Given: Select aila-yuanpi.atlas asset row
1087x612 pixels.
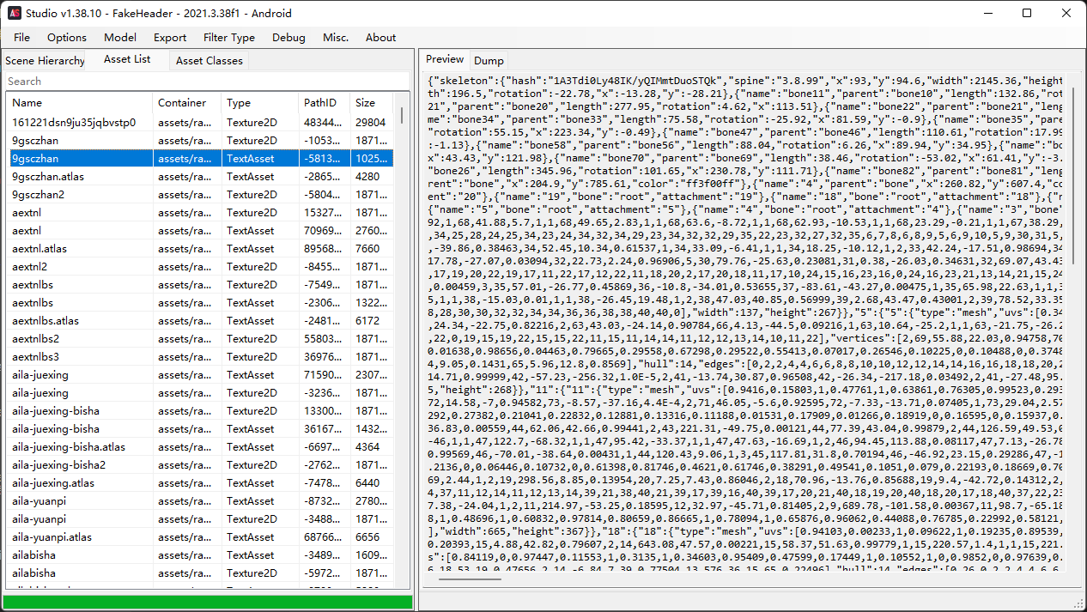Looking at the screenshot, I should pos(200,537).
